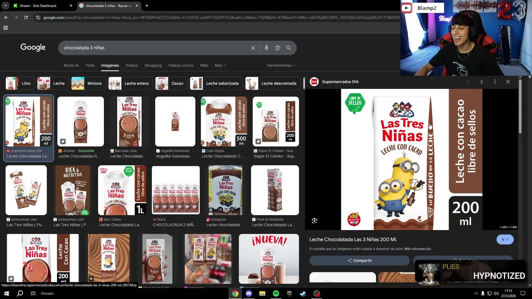Switch to Shopping search tab
This screenshot has width=532, height=299.
[x=153, y=66]
